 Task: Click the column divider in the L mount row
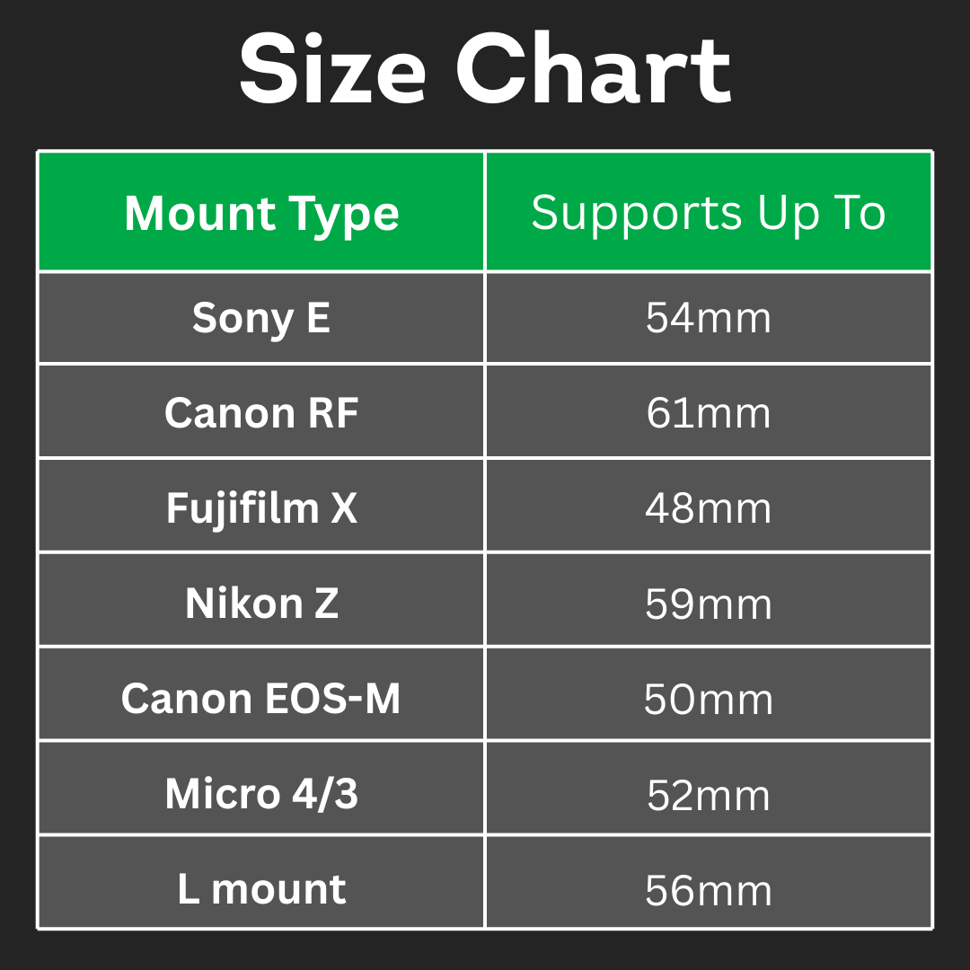(x=485, y=883)
